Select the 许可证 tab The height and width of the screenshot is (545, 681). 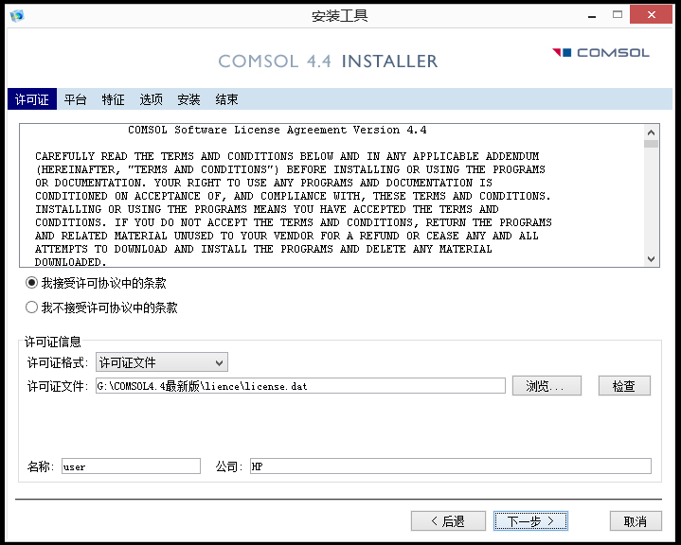31,99
